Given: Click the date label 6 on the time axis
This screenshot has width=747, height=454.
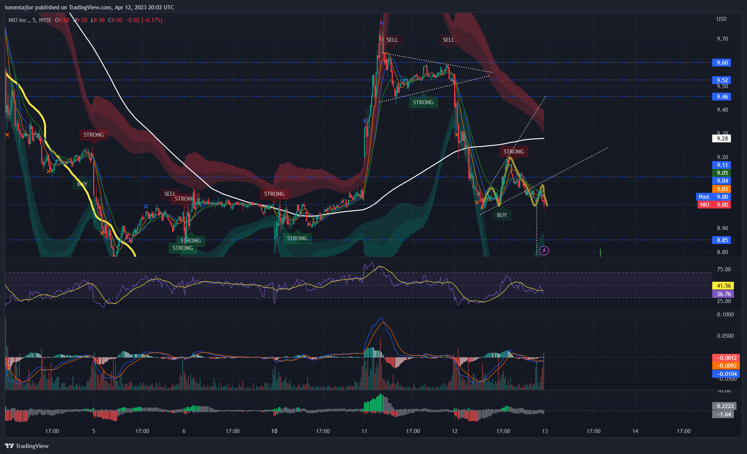Looking at the screenshot, I should tap(184, 431).
